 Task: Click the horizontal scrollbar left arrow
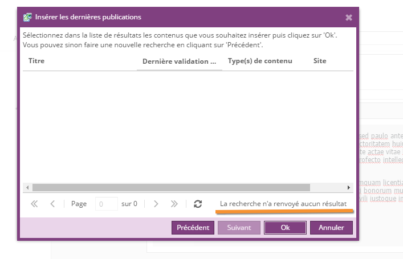pyautogui.click(x=26, y=187)
